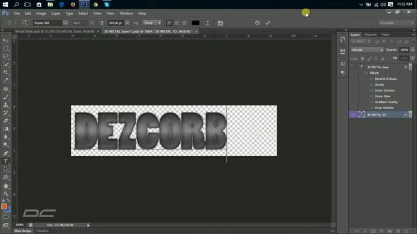The image size is (417, 234).
Task: Collapse effects on 3D METAL base layer
Action: point(410,67)
